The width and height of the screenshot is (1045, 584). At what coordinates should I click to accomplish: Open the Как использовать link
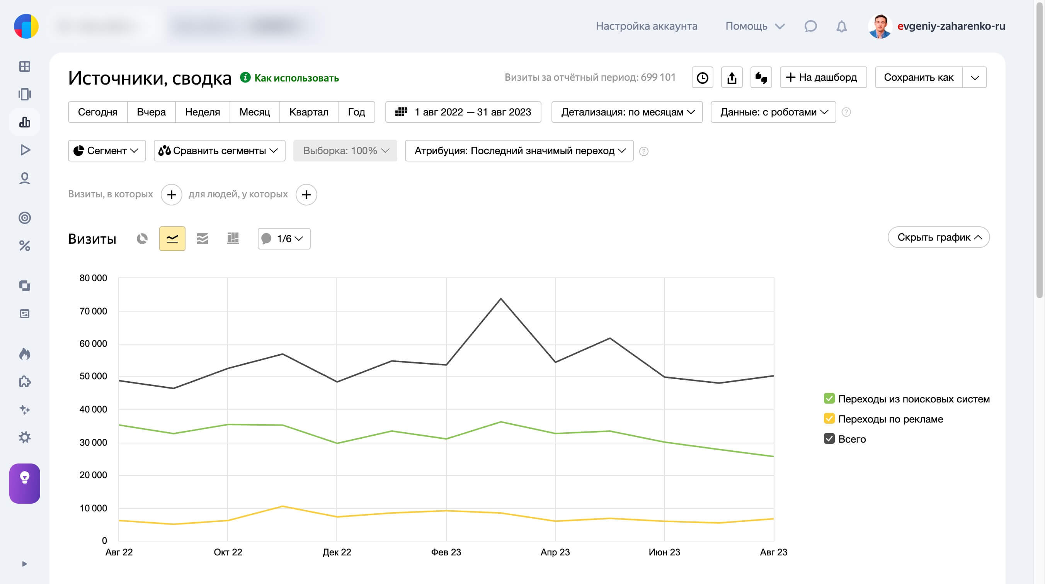pyautogui.click(x=296, y=78)
